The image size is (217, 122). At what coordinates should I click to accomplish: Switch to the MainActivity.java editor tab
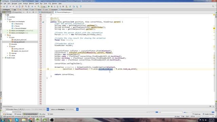[x=46, y=12]
